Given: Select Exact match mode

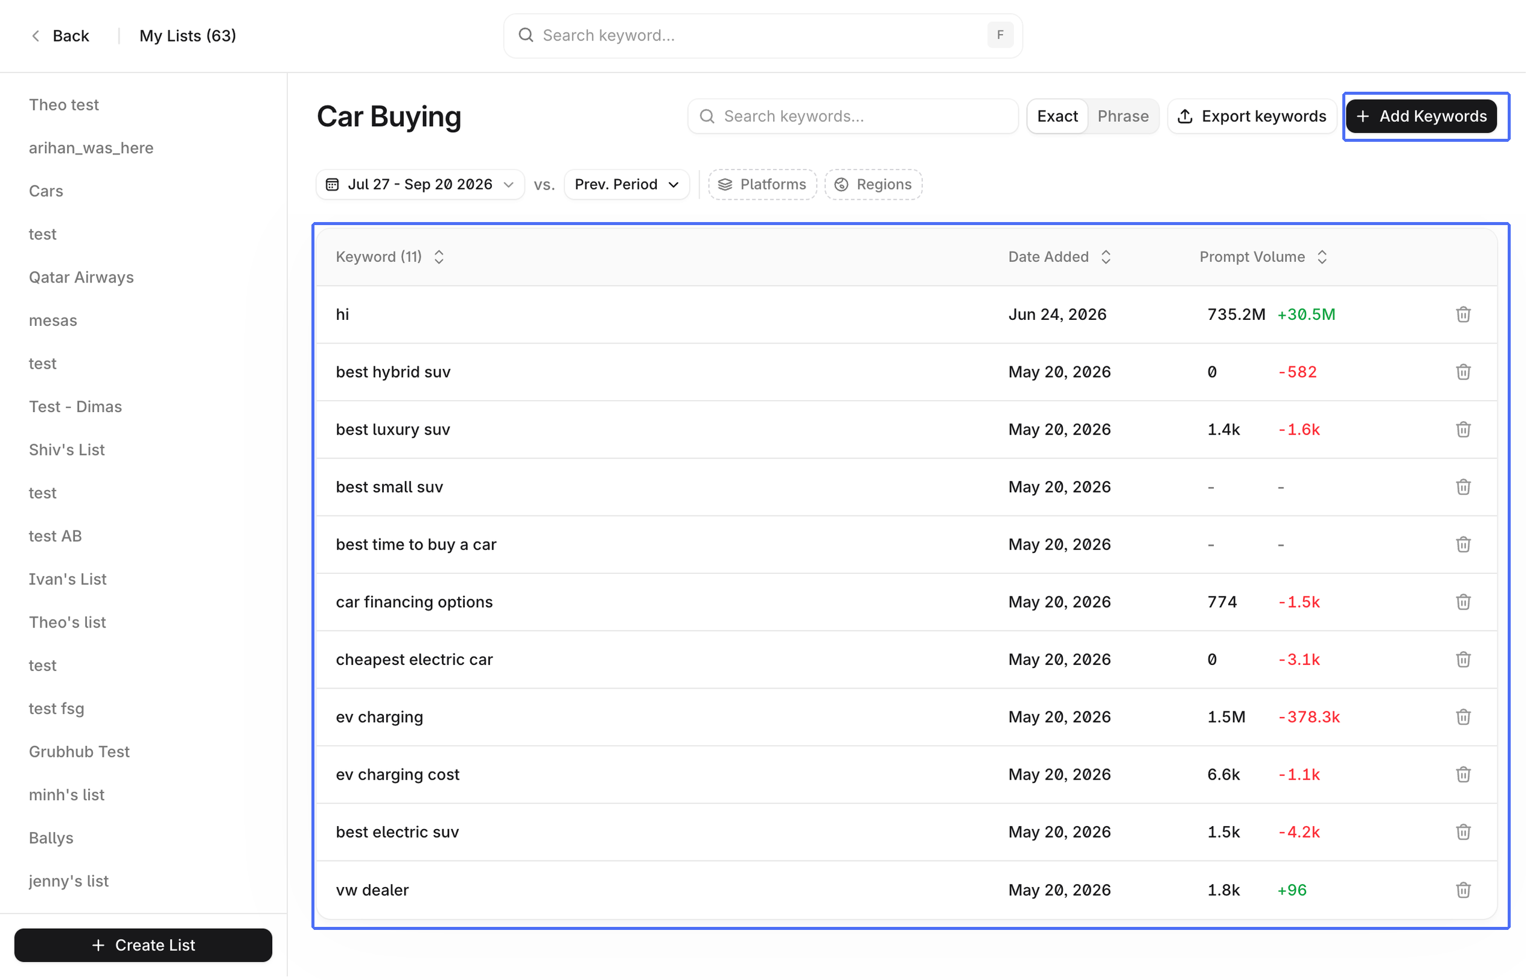Looking at the screenshot, I should point(1057,116).
